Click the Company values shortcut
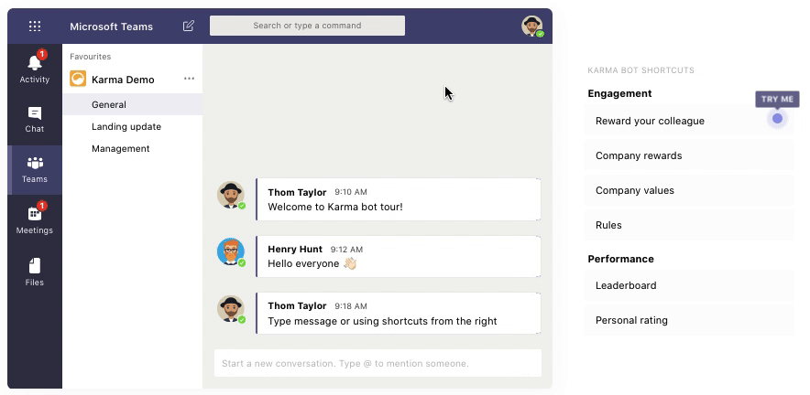Image resolution: width=810 pixels, height=395 pixels. tap(689, 190)
